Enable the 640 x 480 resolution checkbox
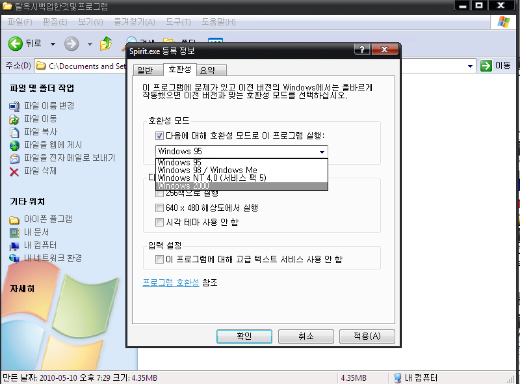Image resolution: width=520 pixels, height=384 pixels. [x=159, y=208]
